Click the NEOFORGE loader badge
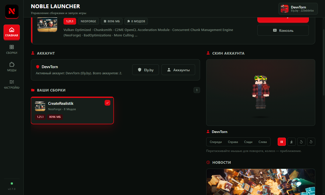The image size is (325, 195). point(88,21)
